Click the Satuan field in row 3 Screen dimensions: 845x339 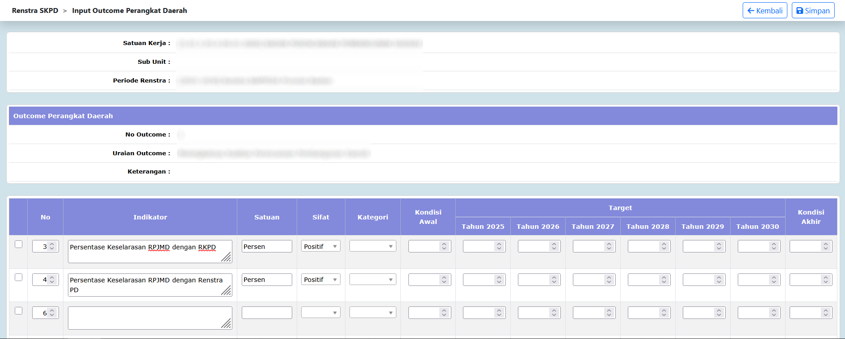(x=266, y=246)
